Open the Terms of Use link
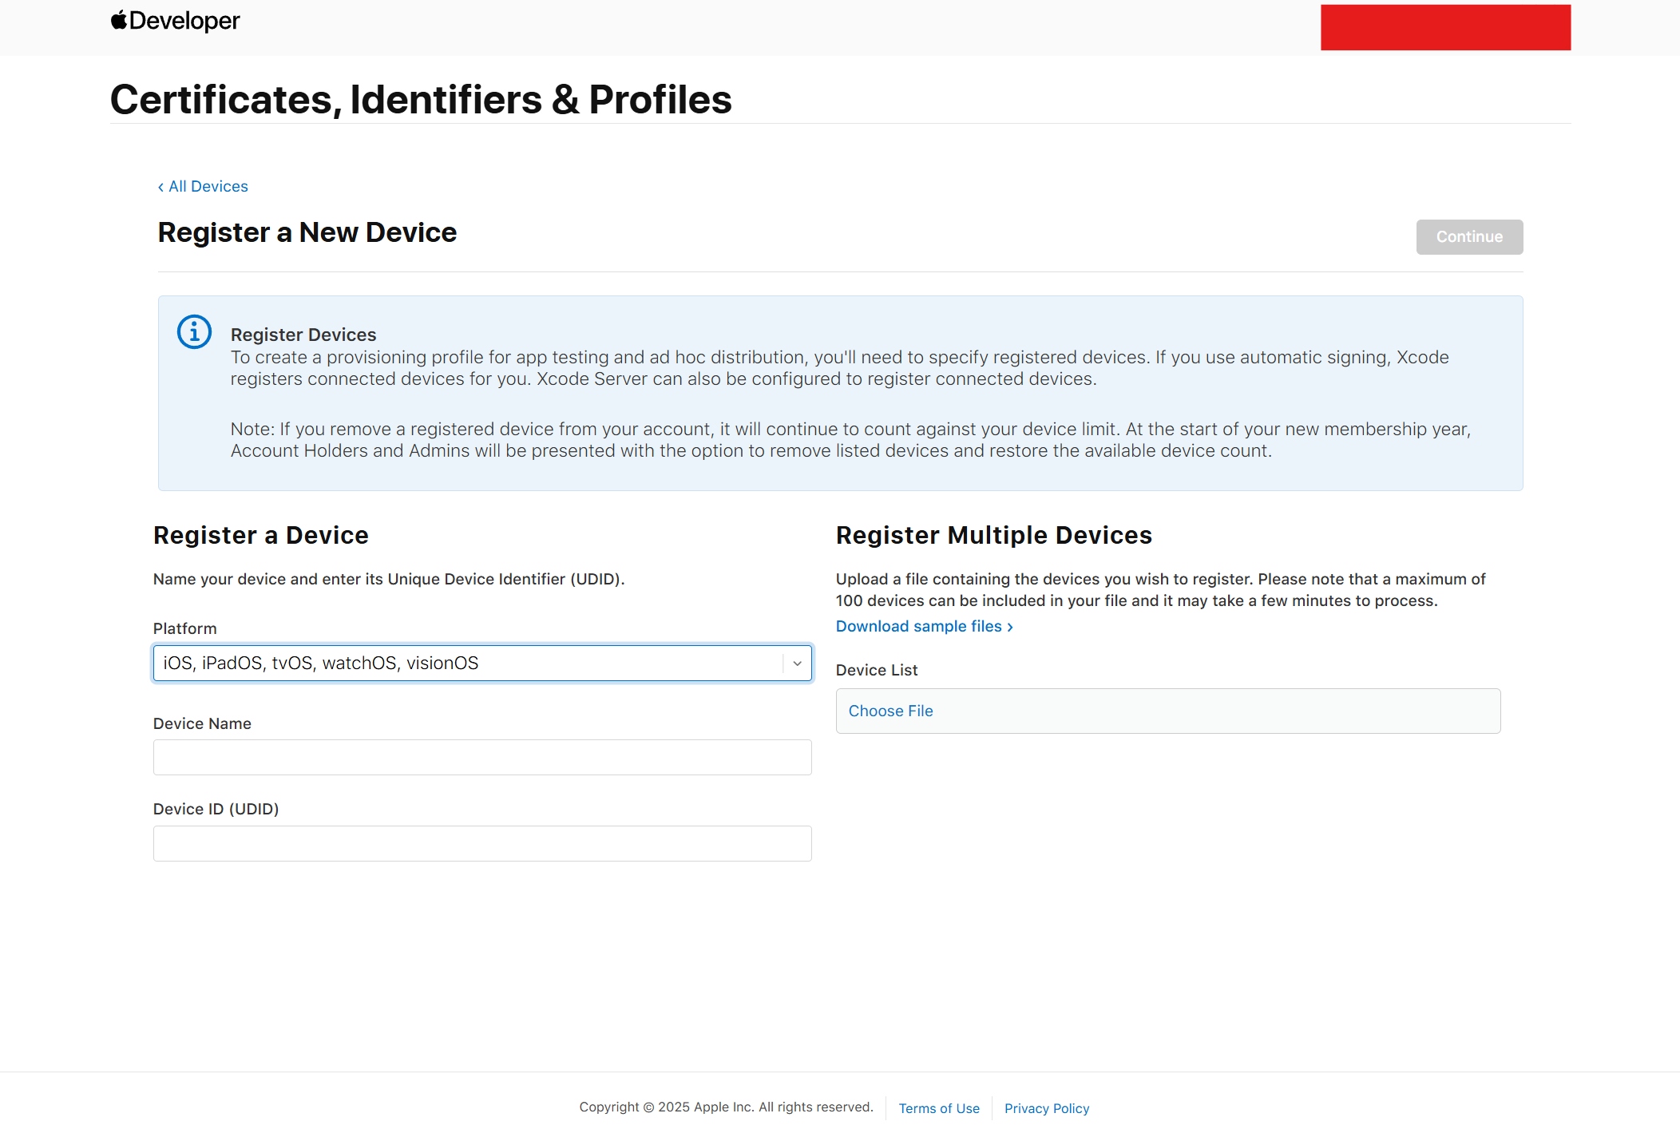 938,1108
